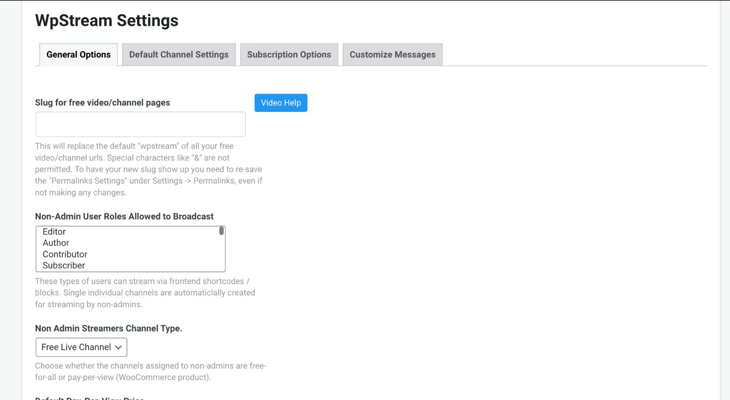Open the Non Admin Streamers Channel Type dropdown

coord(81,347)
